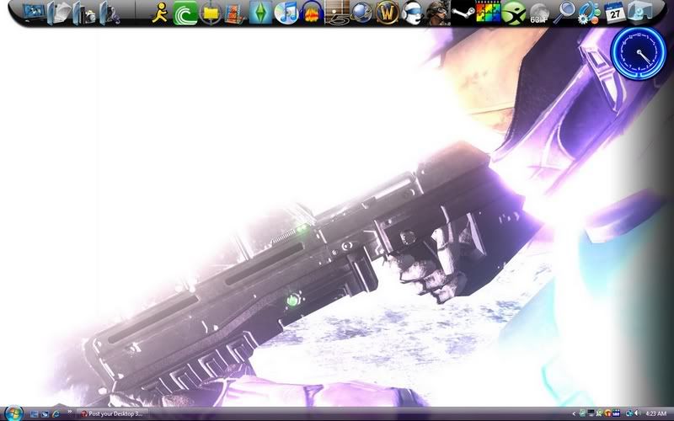Screen dimensions: 674x421
Task: Open Steam from the dock
Action: coord(463,13)
